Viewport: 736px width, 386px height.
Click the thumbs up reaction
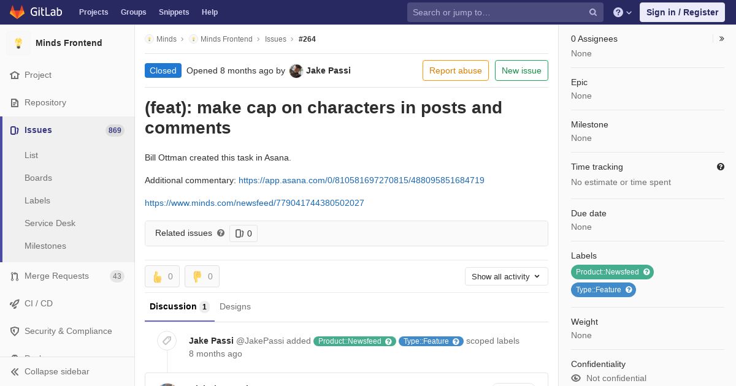tap(162, 276)
